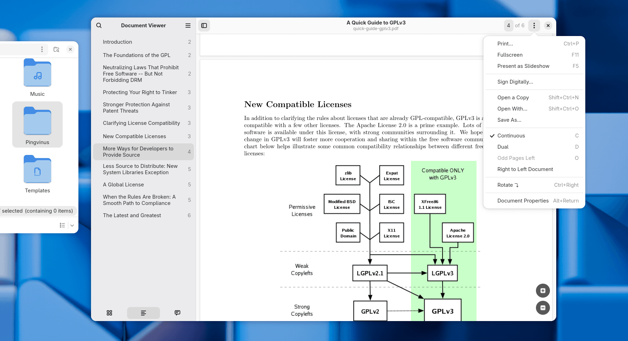
Task: Click the search icon in Document Viewer sidebar
Action: pyautogui.click(x=99, y=26)
